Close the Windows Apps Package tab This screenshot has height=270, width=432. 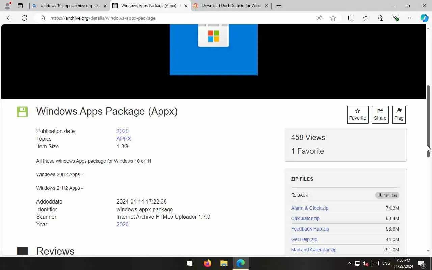[186, 6]
